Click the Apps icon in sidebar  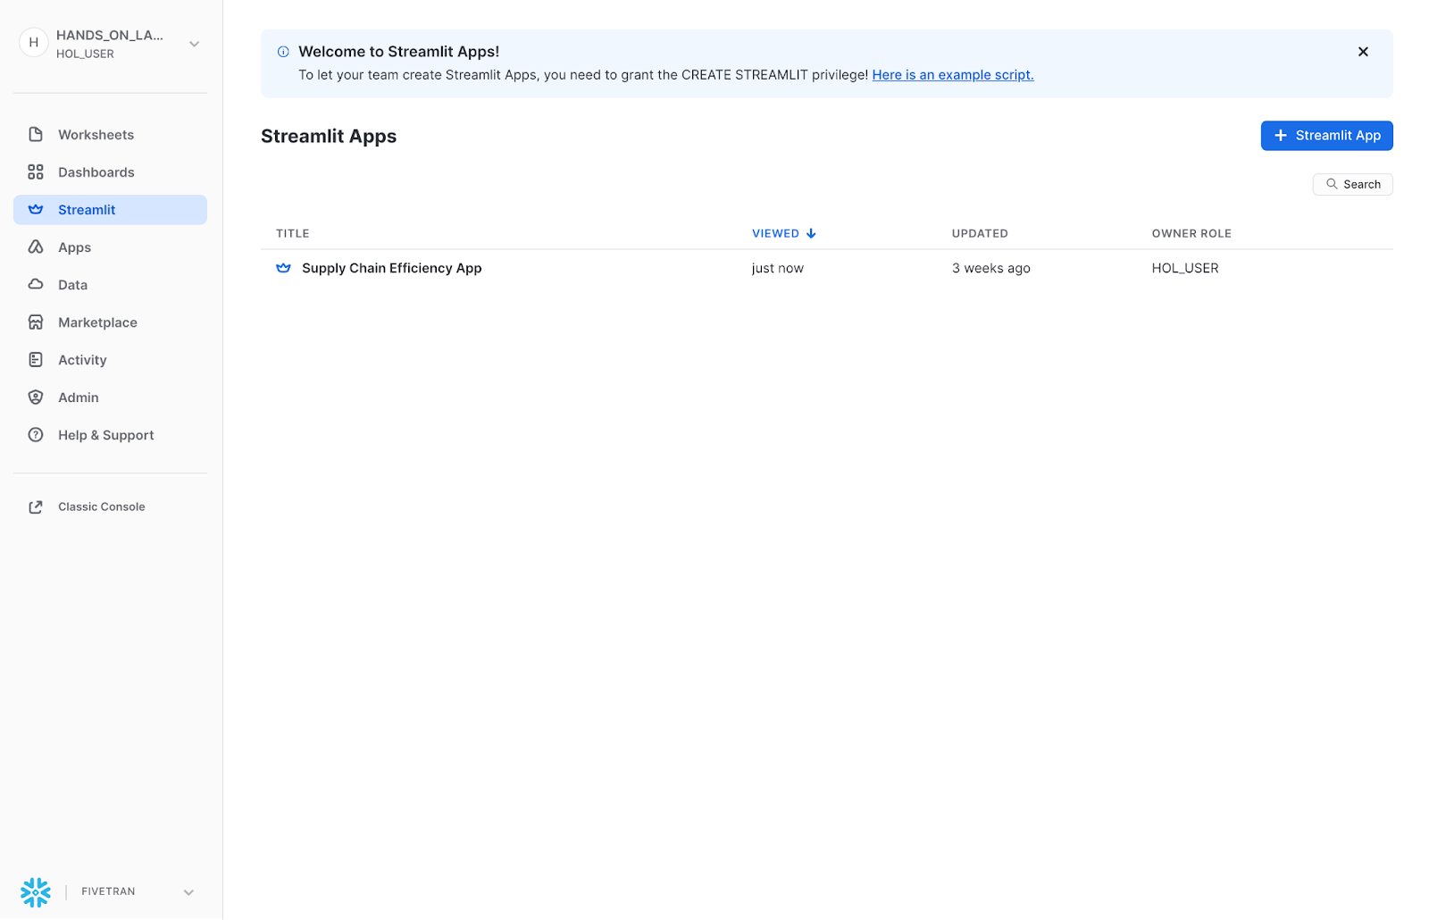[36, 247]
